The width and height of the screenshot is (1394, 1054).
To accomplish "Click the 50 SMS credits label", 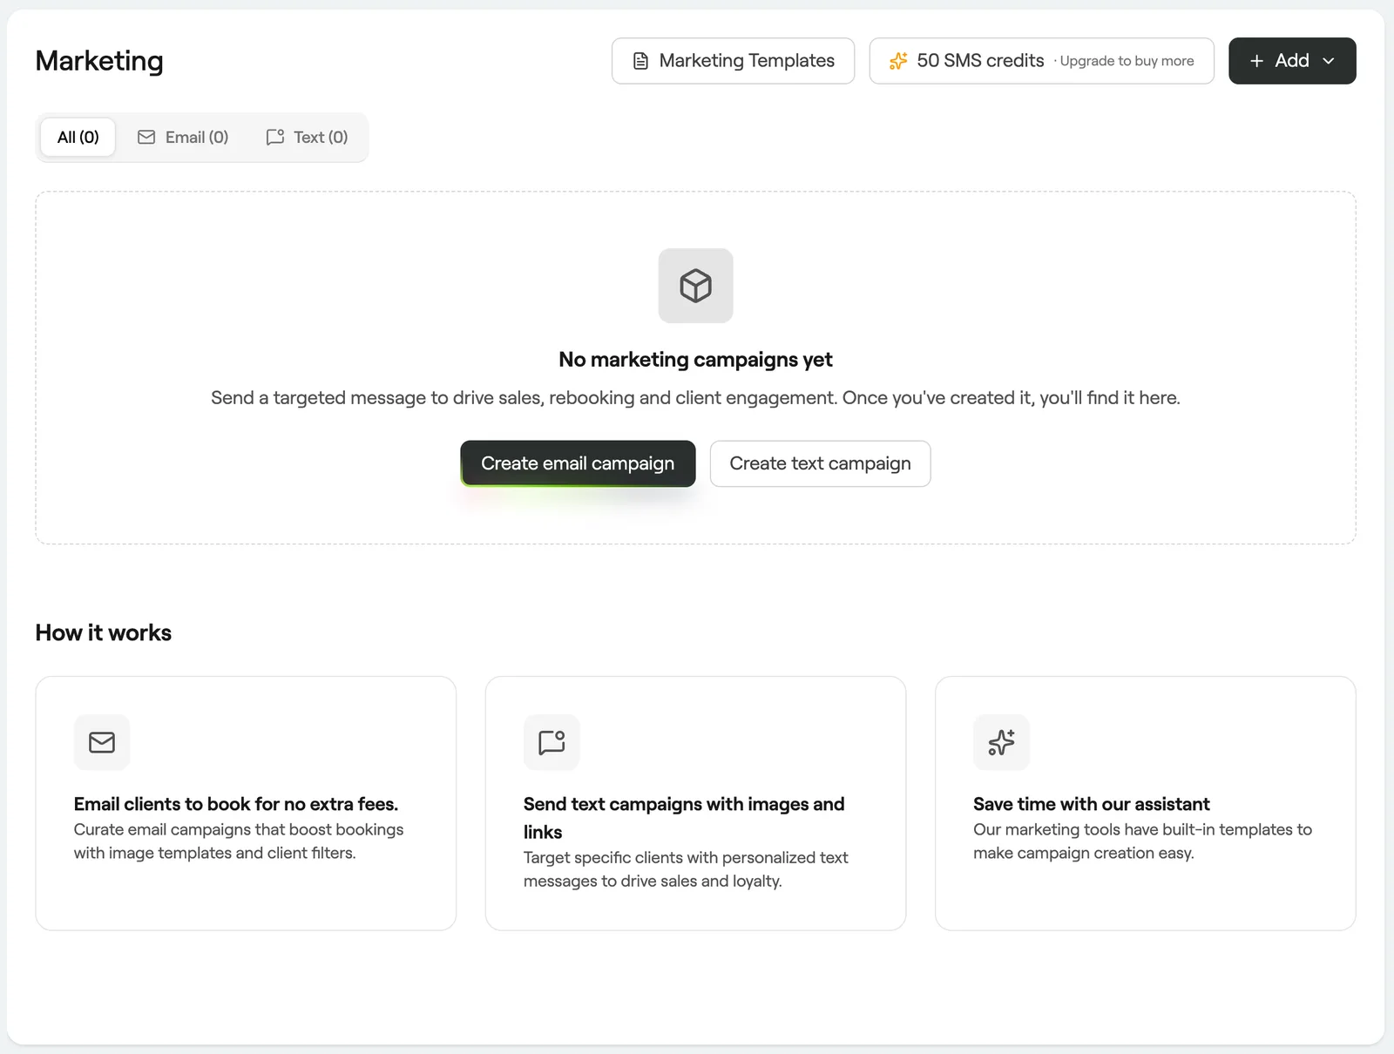I will coord(980,61).
